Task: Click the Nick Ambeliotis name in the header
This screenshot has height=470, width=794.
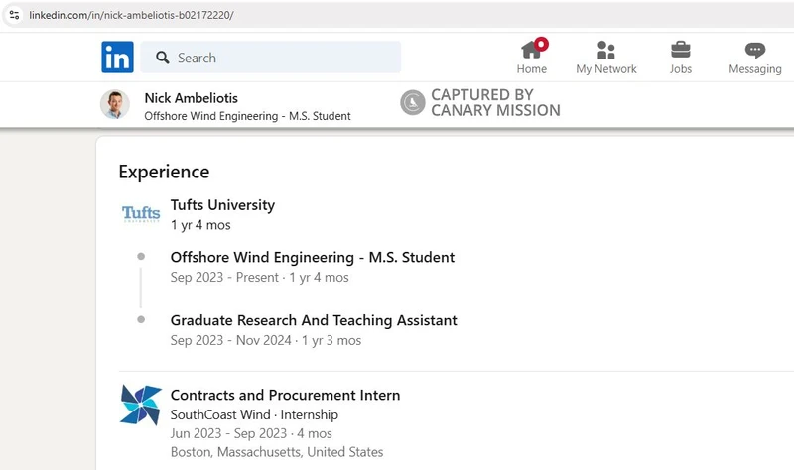Action: tap(191, 97)
